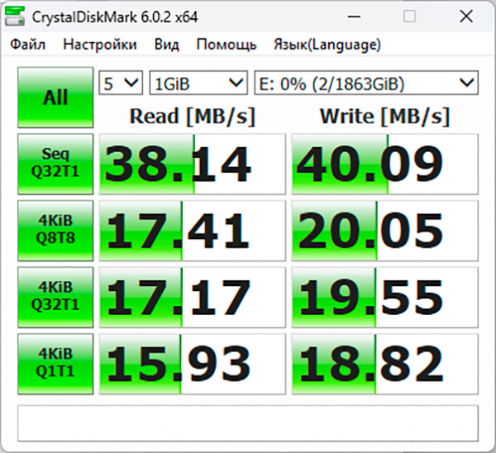Open the drive dropdown showing E: 0%

tap(366, 83)
